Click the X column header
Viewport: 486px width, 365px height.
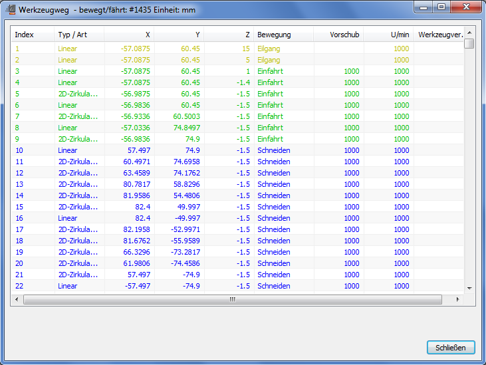(x=129, y=35)
